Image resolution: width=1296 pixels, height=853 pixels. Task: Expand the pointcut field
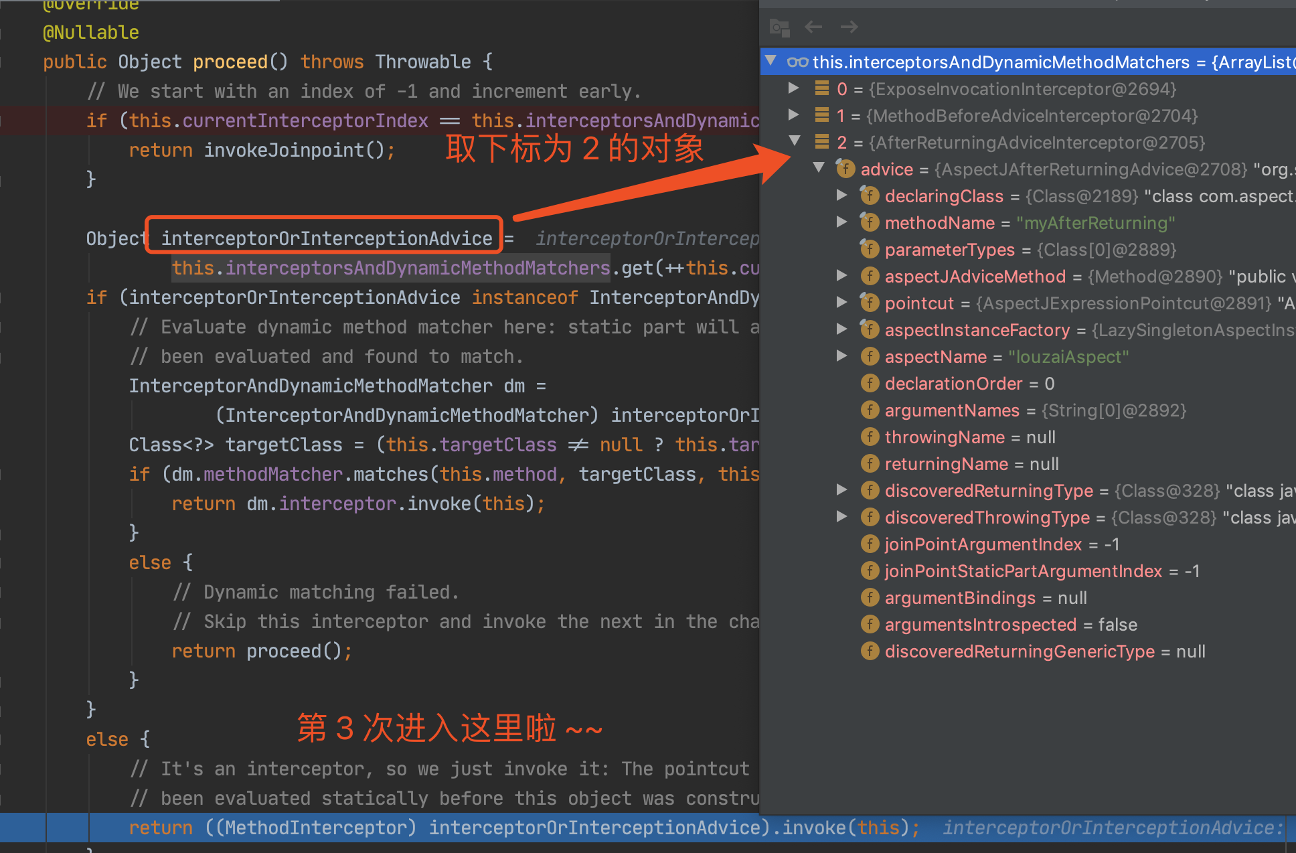842,302
